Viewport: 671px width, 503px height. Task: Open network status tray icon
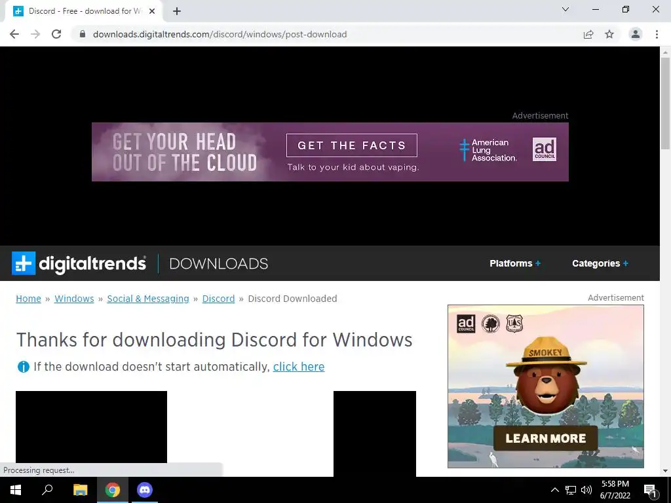(571, 490)
